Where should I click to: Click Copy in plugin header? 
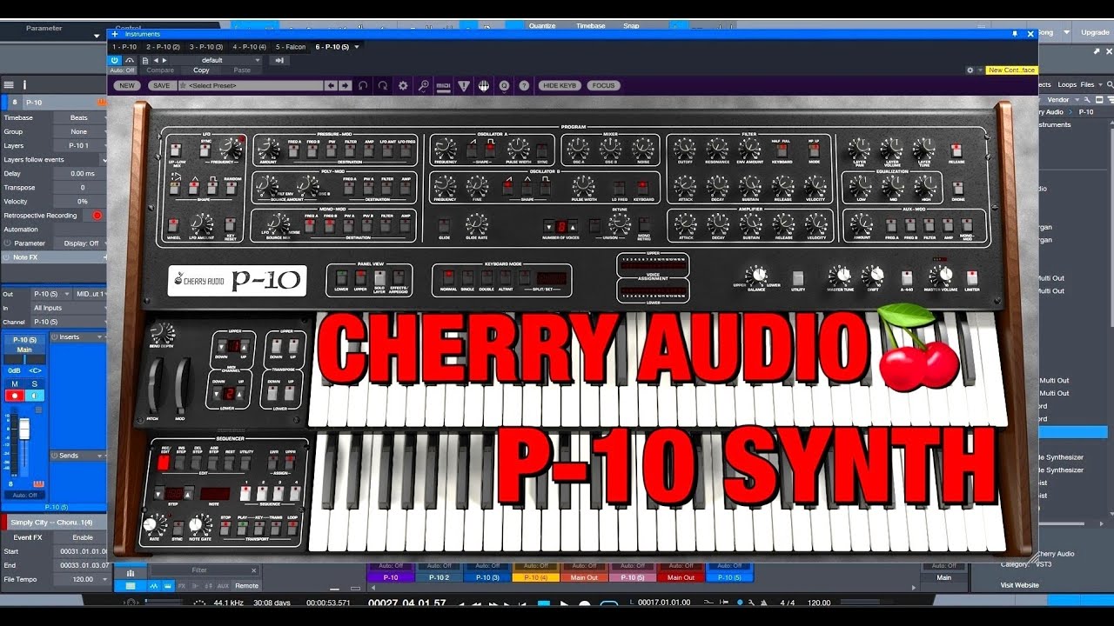[x=201, y=70]
